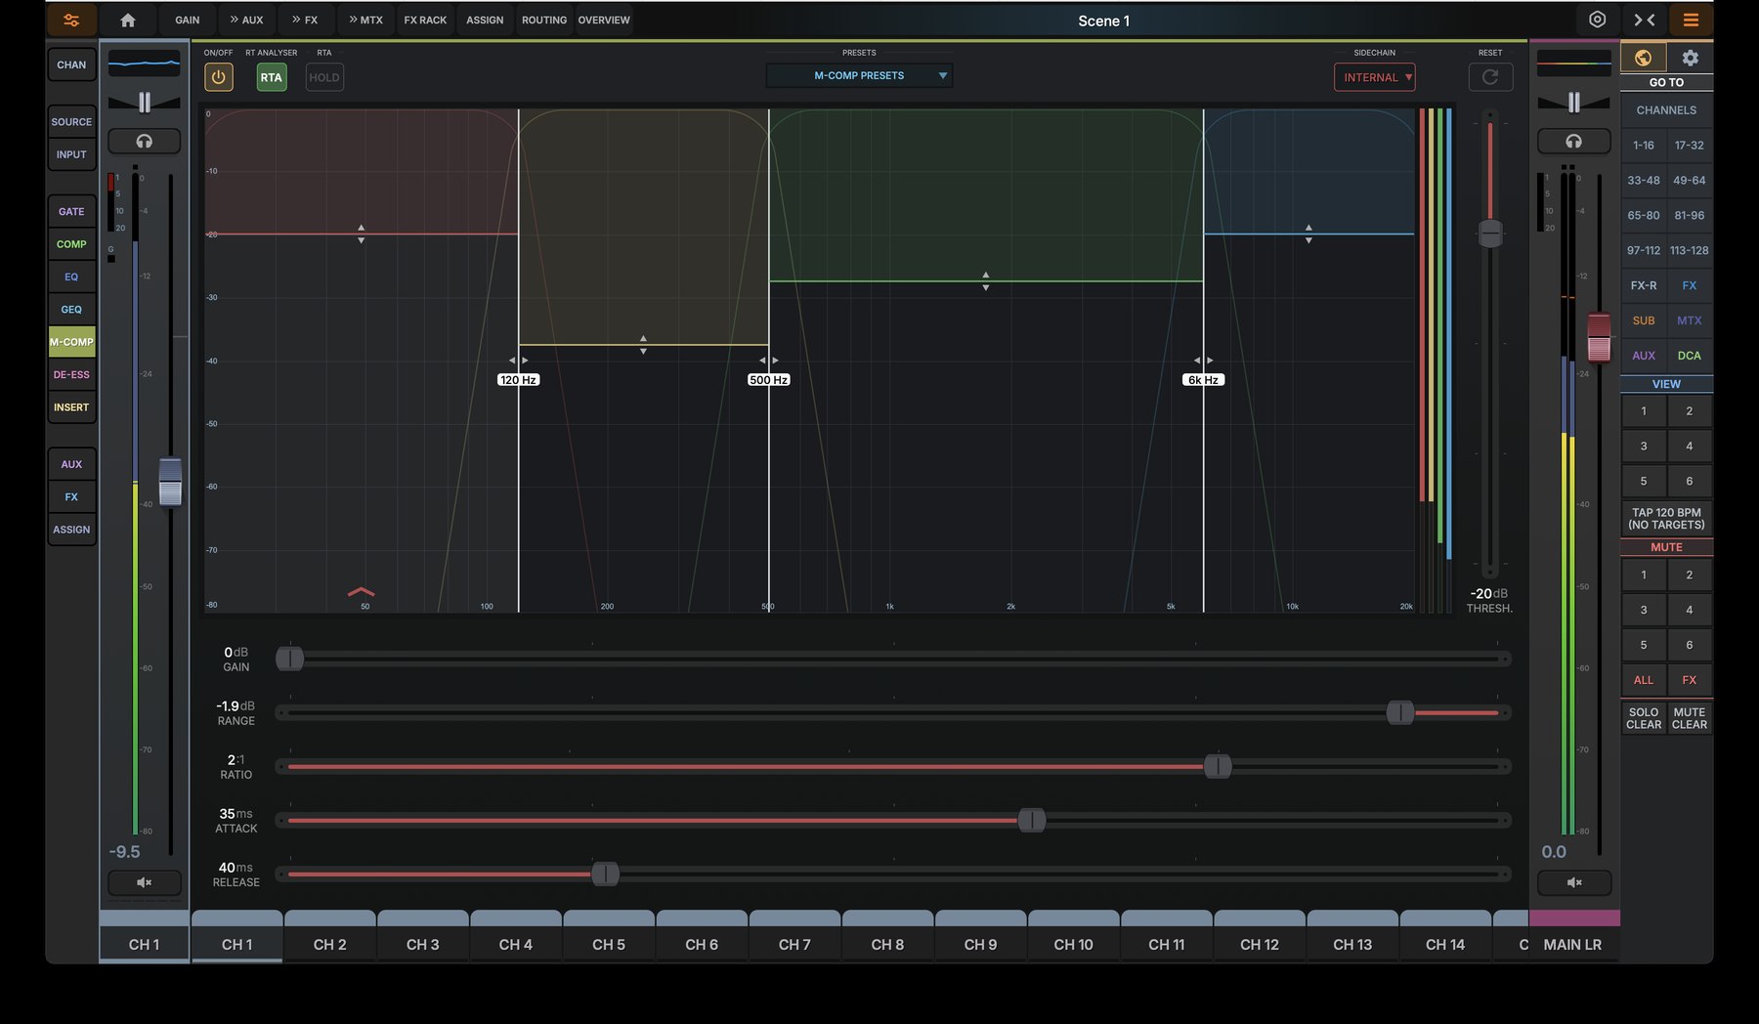Open the INSERT section
The width and height of the screenshot is (1759, 1024).
pos(71,407)
